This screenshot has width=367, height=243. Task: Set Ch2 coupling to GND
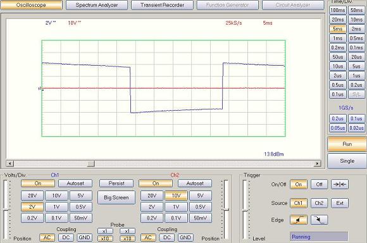click(185, 237)
